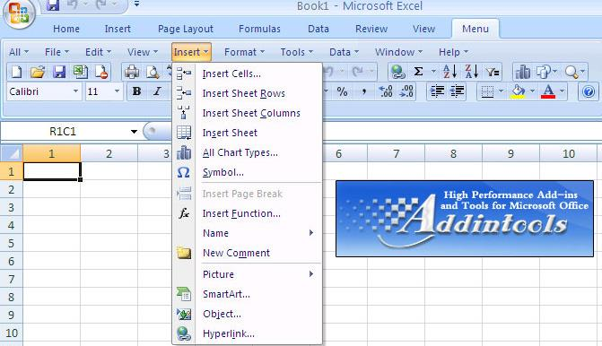Image resolution: width=602 pixels, height=346 pixels.
Task: Select the column 7 header
Action: coord(396,153)
